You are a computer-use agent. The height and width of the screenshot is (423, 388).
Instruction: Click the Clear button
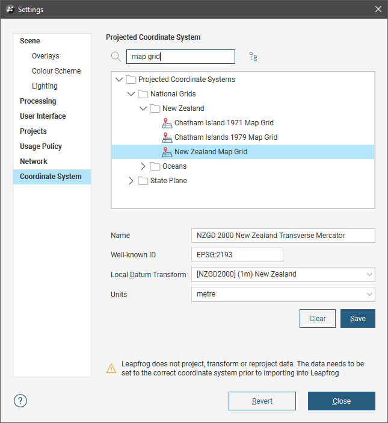[318, 318]
